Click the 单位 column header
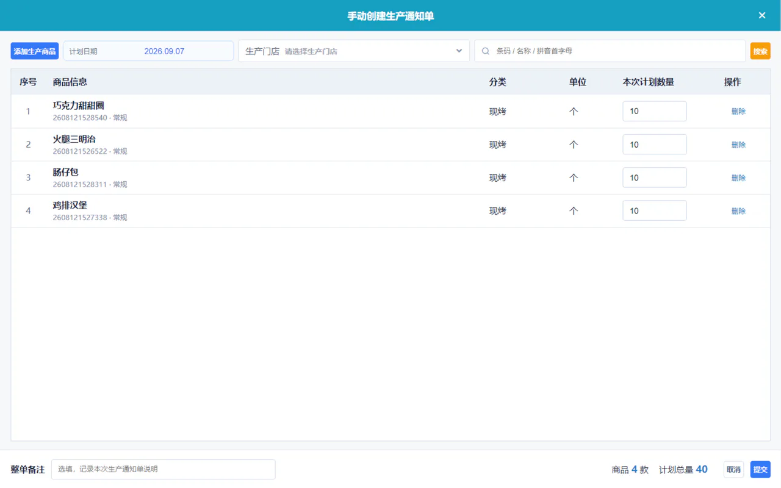 578,82
